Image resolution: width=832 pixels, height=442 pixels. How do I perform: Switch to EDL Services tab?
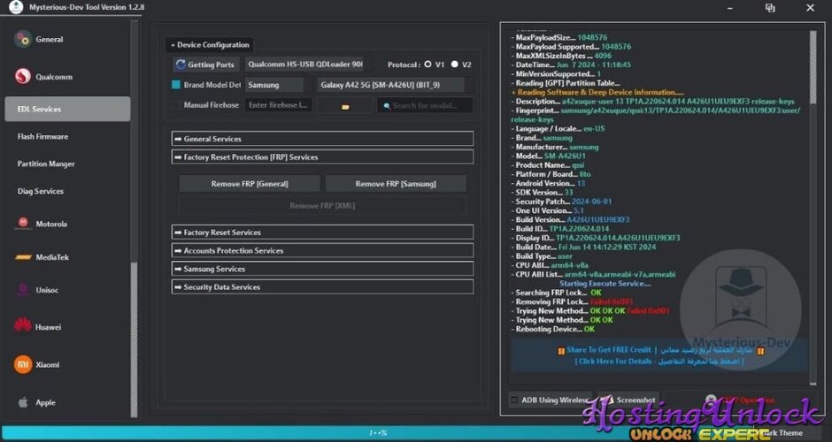click(x=67, y=109)
